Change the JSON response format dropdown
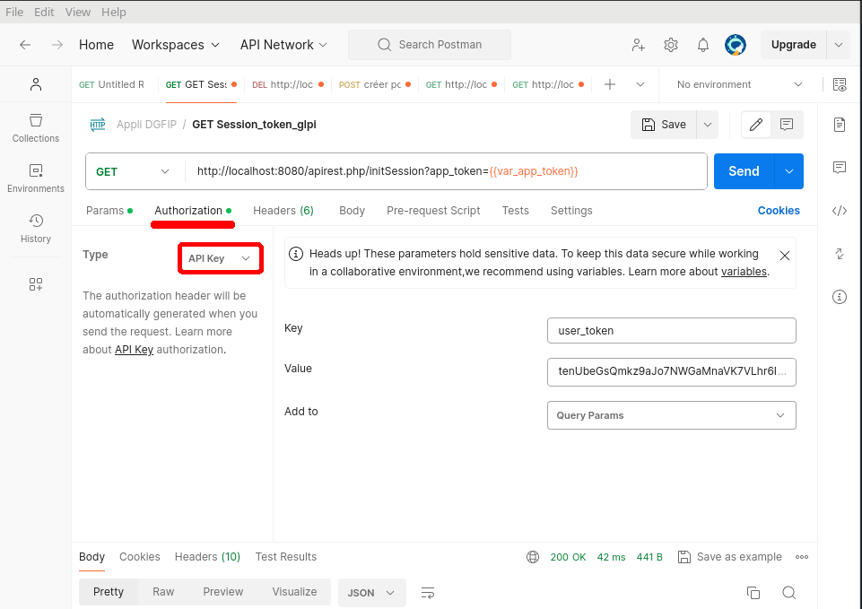 point(371,593)
